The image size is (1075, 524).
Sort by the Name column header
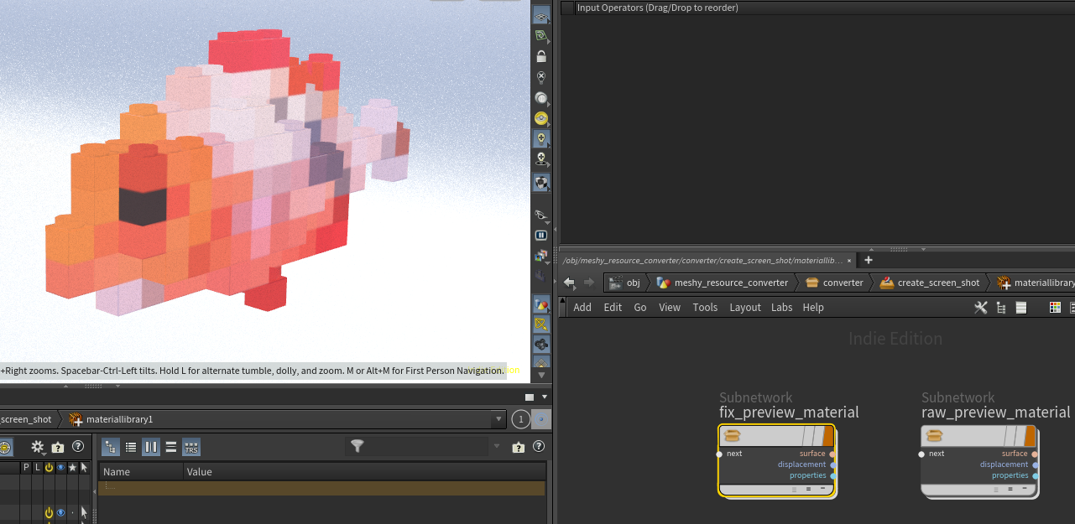click(x=141, y=472)
